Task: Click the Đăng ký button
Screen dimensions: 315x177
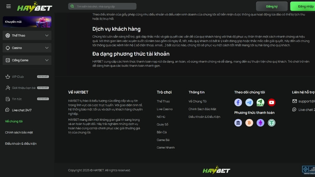Action: point(272,6)
